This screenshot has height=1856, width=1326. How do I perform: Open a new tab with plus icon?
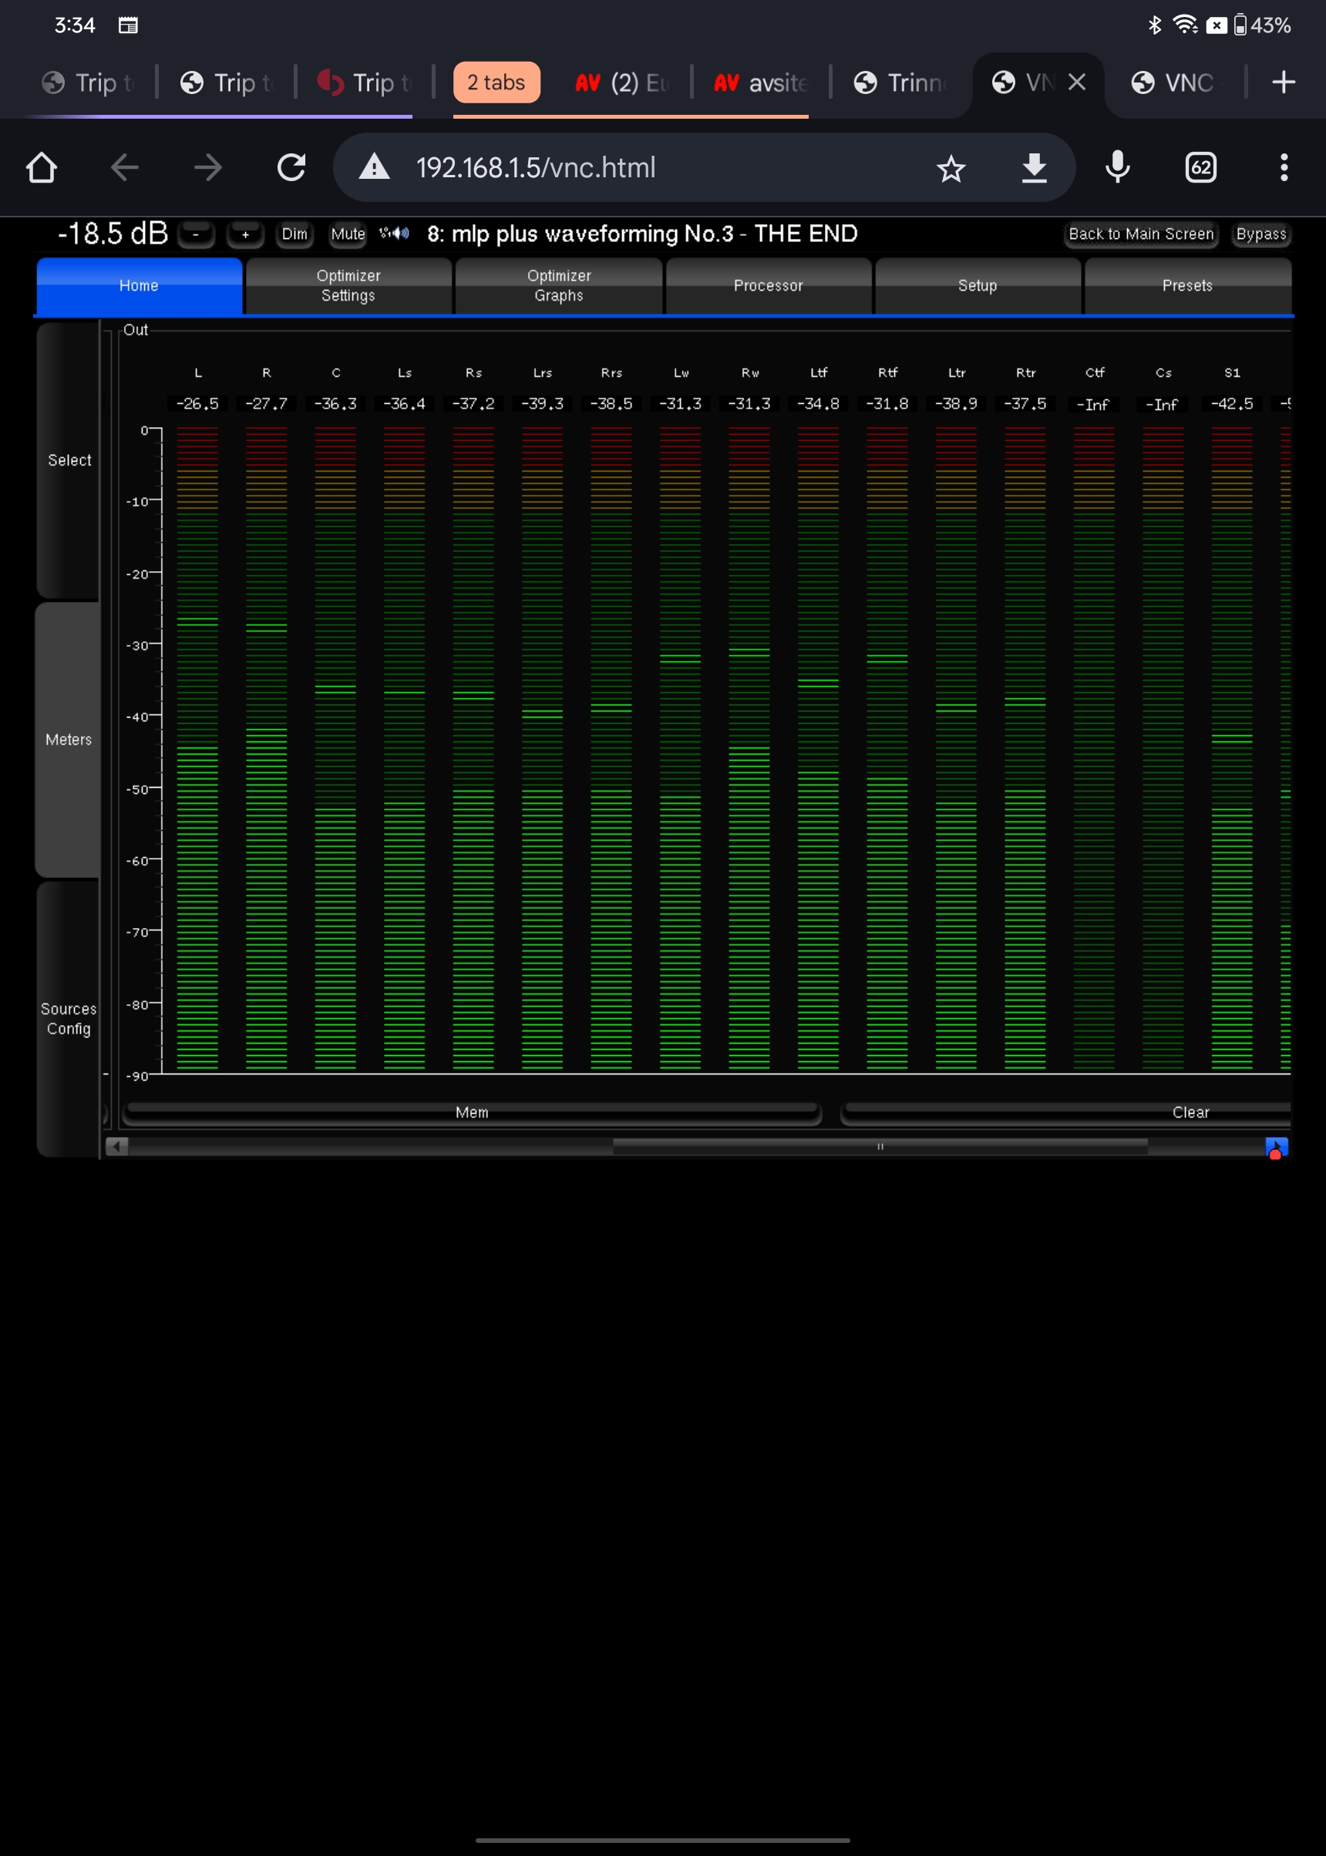[x=1284, y=82]
